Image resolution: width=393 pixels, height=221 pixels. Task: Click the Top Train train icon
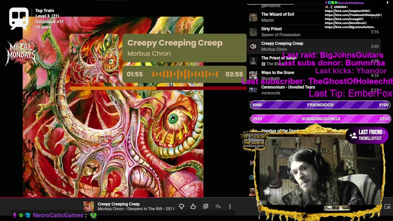(x=19, y=19)
